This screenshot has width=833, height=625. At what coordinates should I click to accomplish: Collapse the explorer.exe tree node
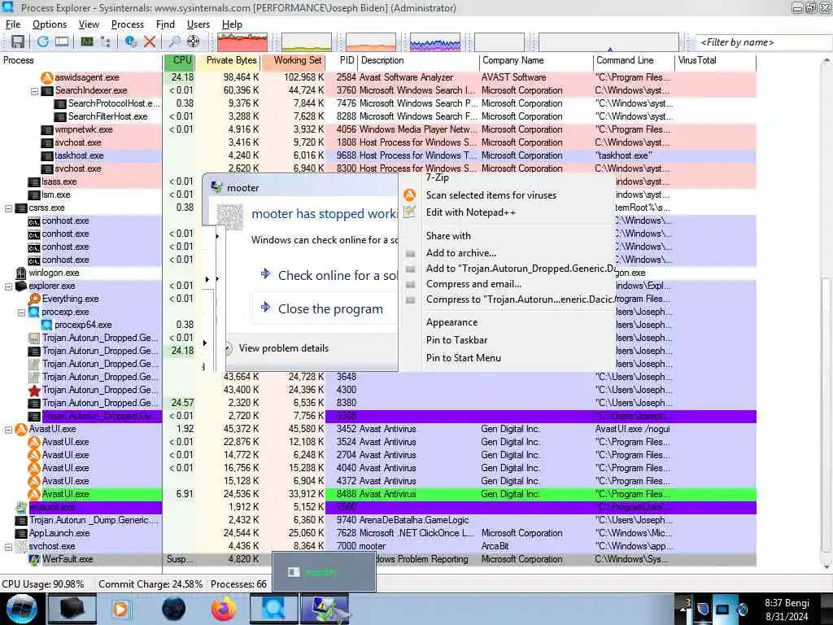tap(8, 286)
